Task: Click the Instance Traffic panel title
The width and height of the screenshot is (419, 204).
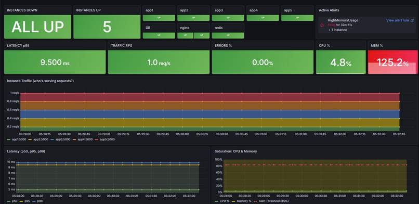Action: click(x=41, y=81)
